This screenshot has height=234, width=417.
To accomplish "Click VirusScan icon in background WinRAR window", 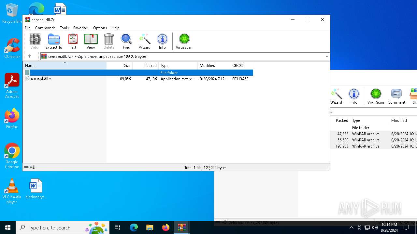I will [x=376, y=96].
